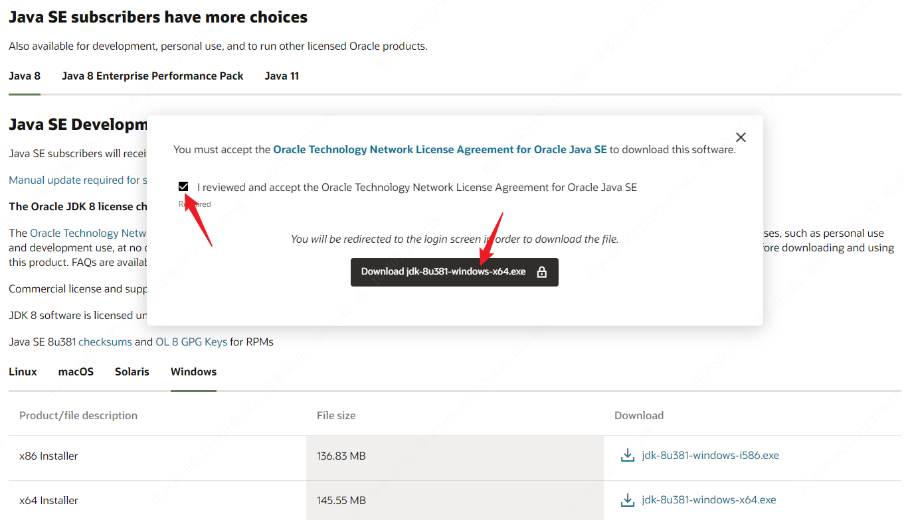Click the Product/file description column header
Screen dimensions: 904x520
78,416
